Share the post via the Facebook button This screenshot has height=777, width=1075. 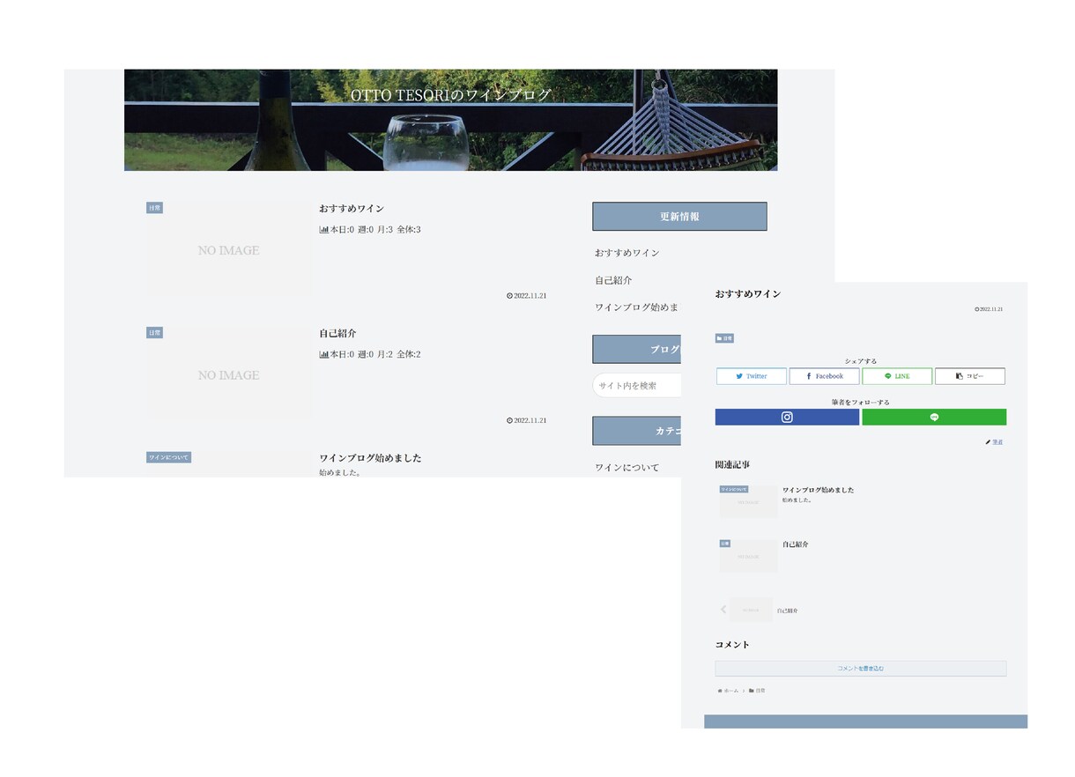tap(824, 376)
